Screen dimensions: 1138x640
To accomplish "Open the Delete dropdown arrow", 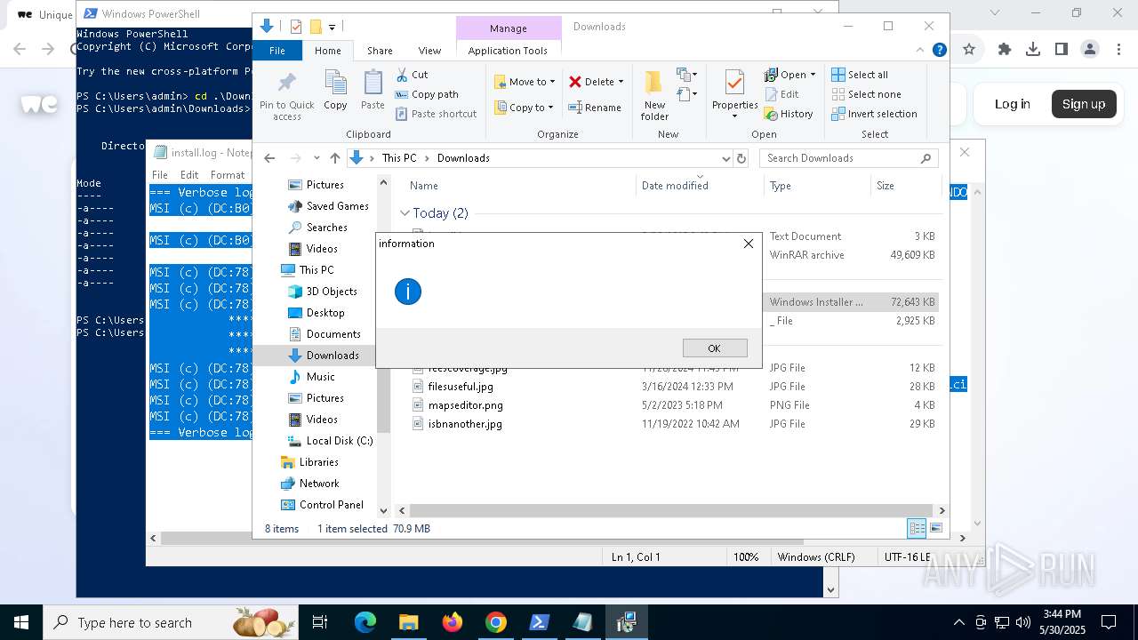I will (x=621, y=82).
